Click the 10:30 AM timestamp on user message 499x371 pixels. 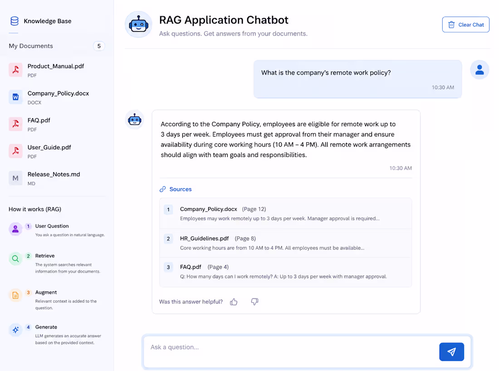443,88
